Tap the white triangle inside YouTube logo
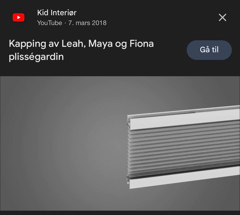This screenshot has height=215, width=240. [19, 17]
